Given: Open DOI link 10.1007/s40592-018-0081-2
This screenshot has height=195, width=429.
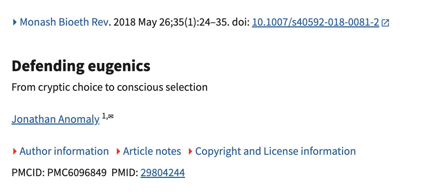Looking at the screenshot, I should [315, 23].
